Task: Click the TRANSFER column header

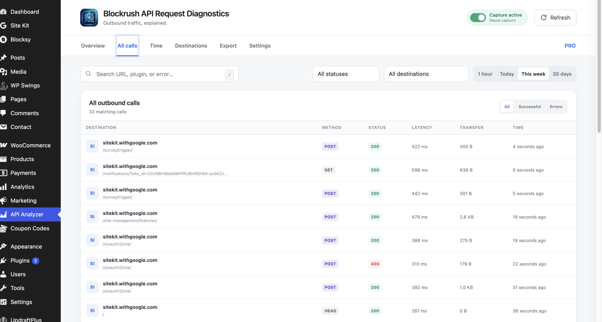Action: [471, 128]
